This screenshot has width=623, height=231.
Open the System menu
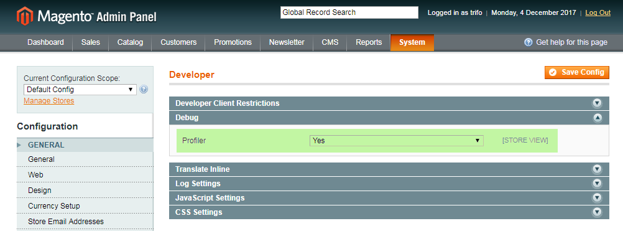click(x=412, y=42)
